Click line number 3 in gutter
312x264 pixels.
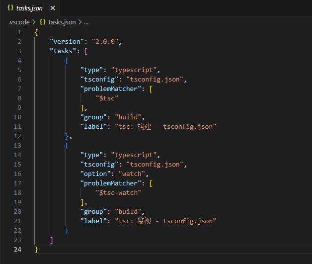coord(19,51)
